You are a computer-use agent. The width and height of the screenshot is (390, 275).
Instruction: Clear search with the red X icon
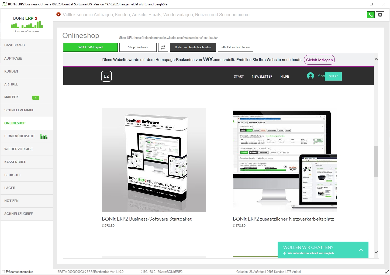58,15
